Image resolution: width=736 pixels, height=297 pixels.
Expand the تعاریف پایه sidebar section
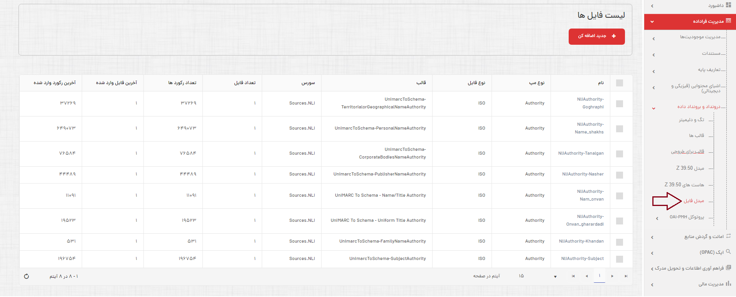click(709, 70)
